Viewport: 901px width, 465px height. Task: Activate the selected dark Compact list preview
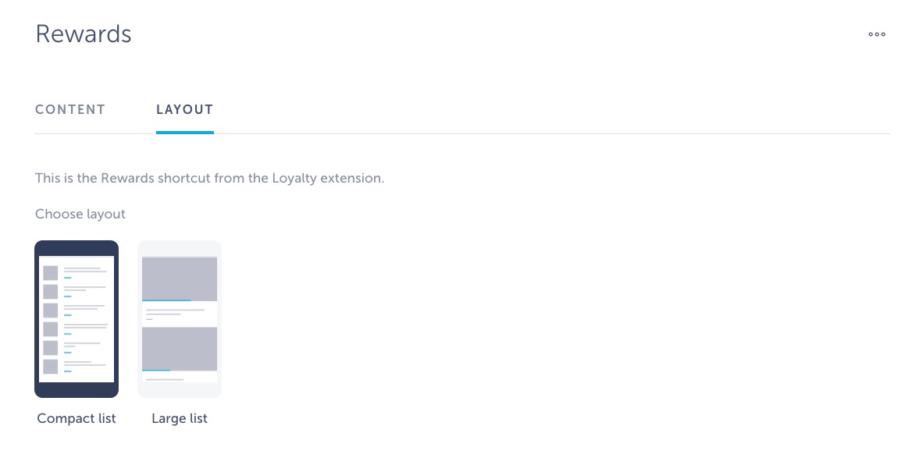(x=76, y=318)
